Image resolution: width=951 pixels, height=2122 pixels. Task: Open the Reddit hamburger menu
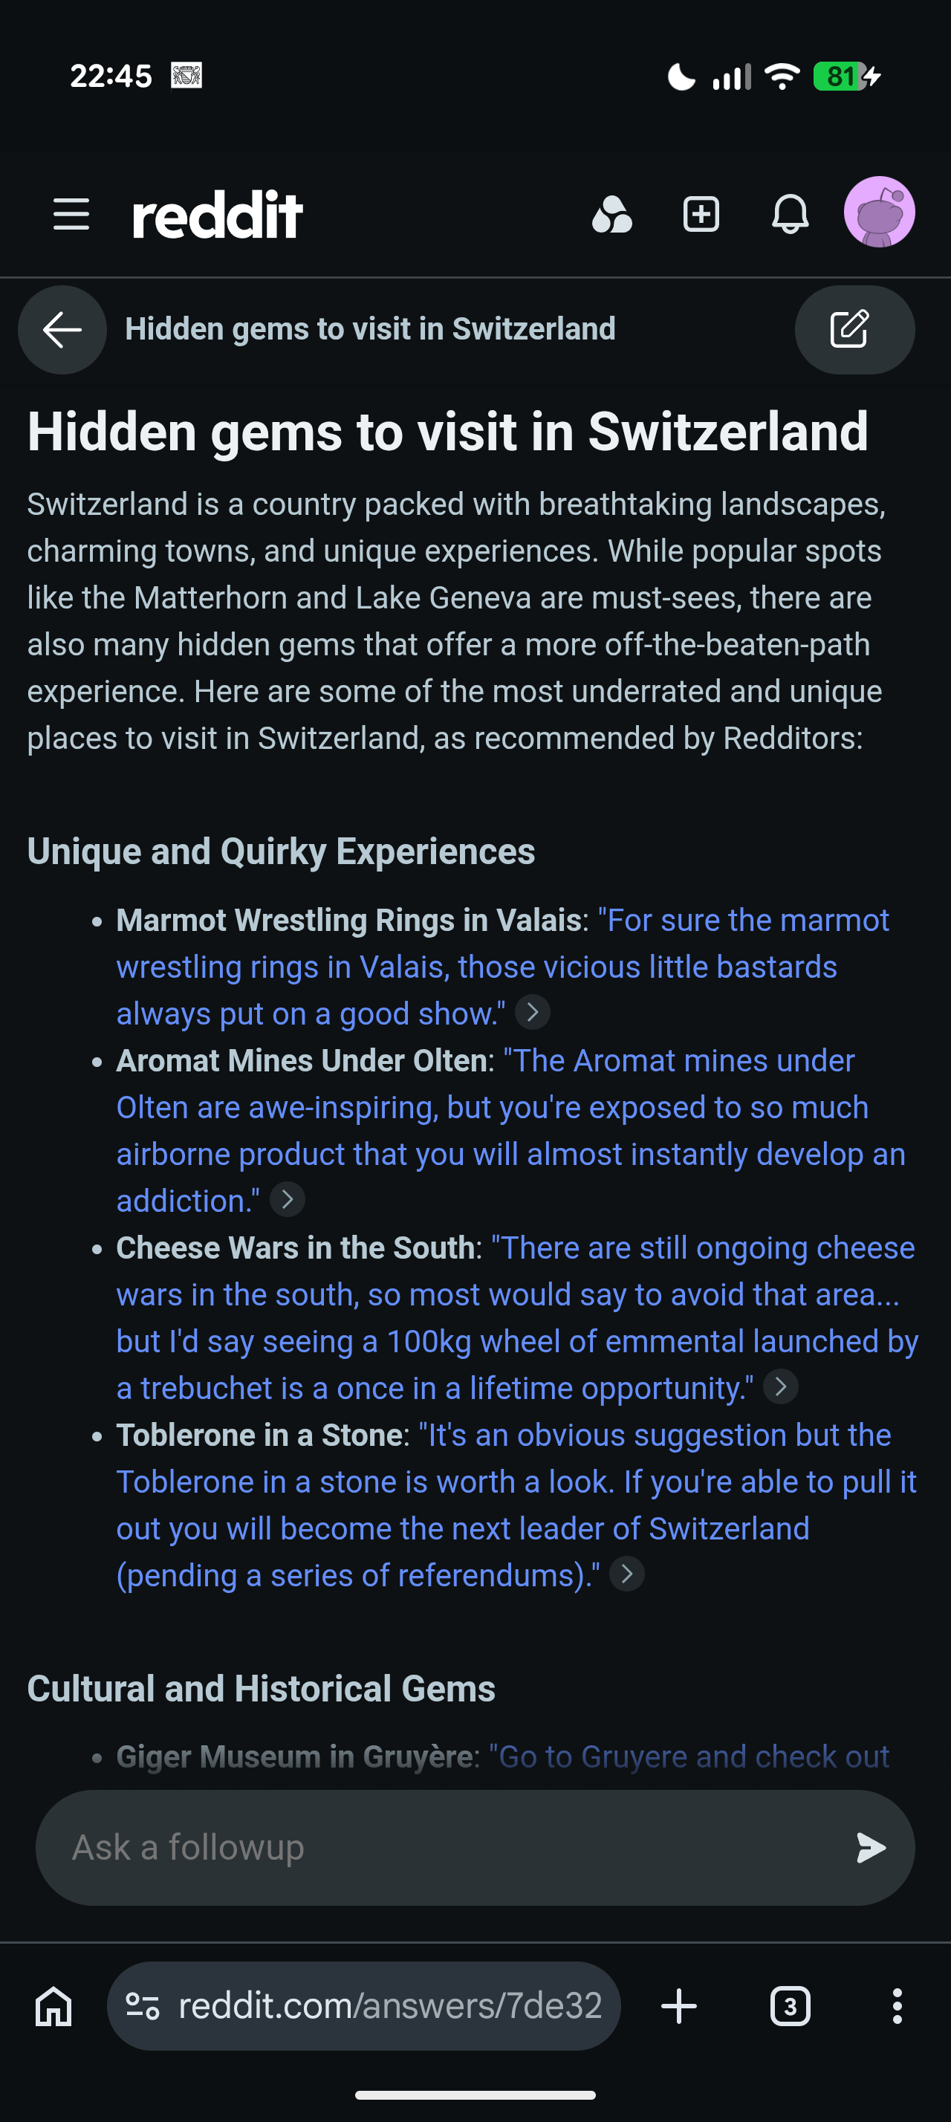coord(71,214)
